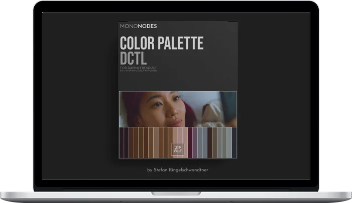
Task: Pick the mauve swatch next to burgundy
Action: point(195,142)
